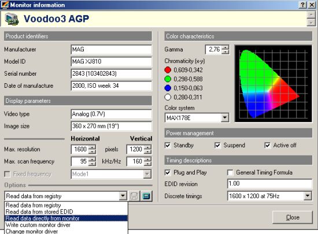Close the Monitor information window
The image size is (318, 234).
(x=312, y=5)
